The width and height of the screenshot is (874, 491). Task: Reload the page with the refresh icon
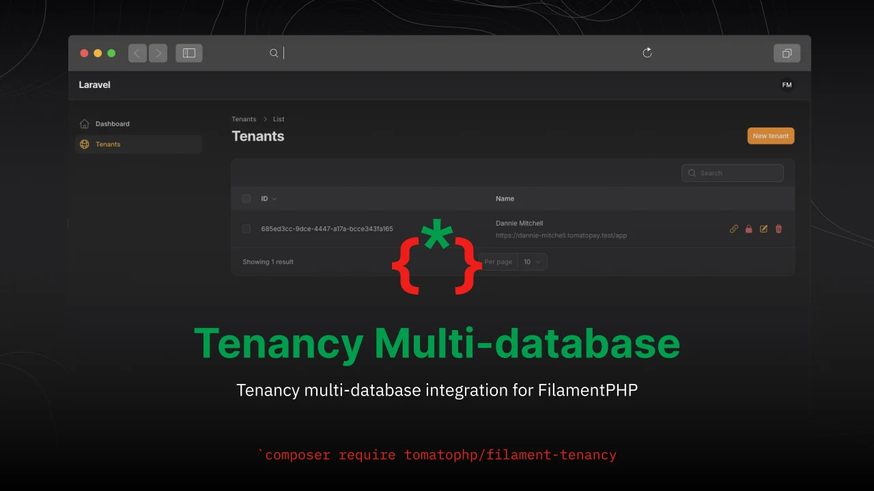point(647,53)
